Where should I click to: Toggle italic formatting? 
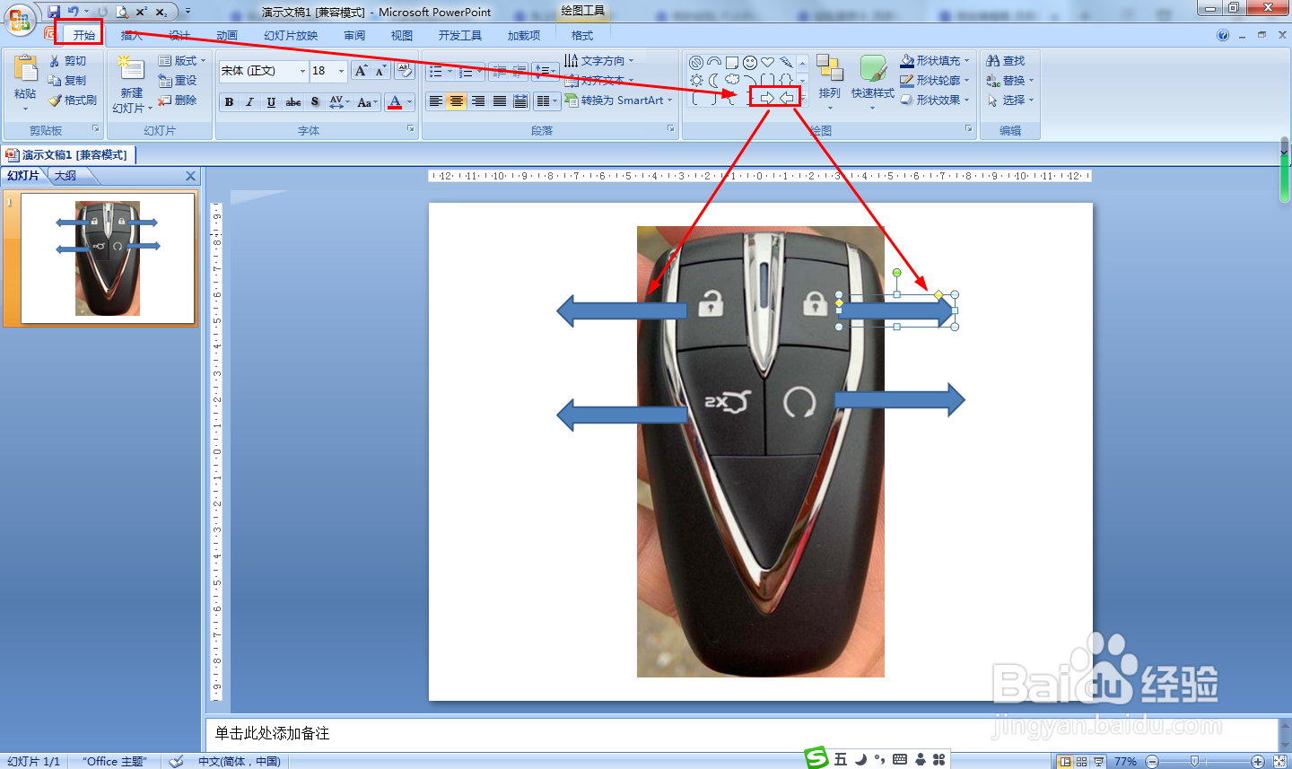click(x=250, y=102)
